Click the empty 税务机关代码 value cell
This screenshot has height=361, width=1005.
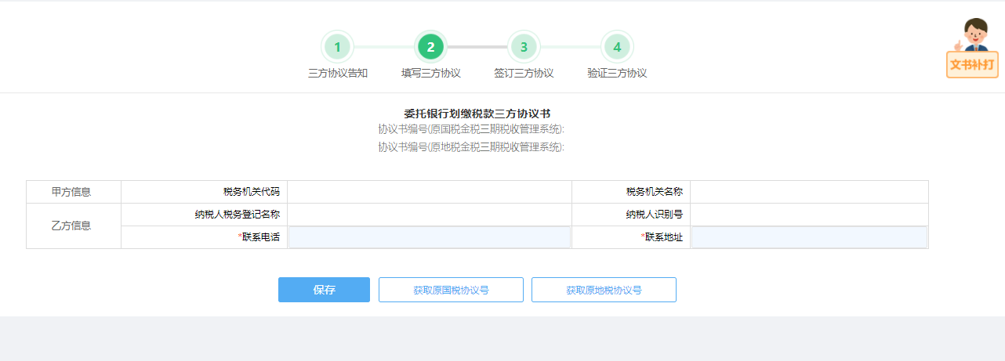point(430,192)
